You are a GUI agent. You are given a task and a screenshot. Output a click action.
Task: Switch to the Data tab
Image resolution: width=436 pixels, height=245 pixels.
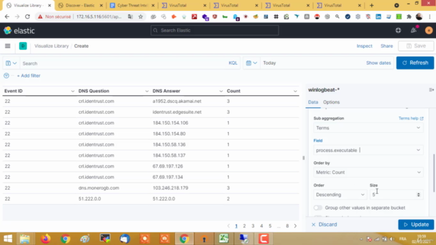click(x=313, y=102)
